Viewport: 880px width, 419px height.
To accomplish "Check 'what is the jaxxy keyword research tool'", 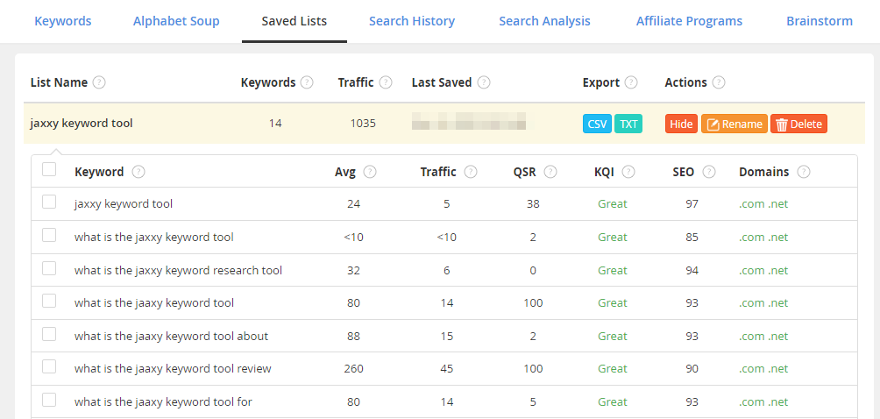I will coord(49,268).
